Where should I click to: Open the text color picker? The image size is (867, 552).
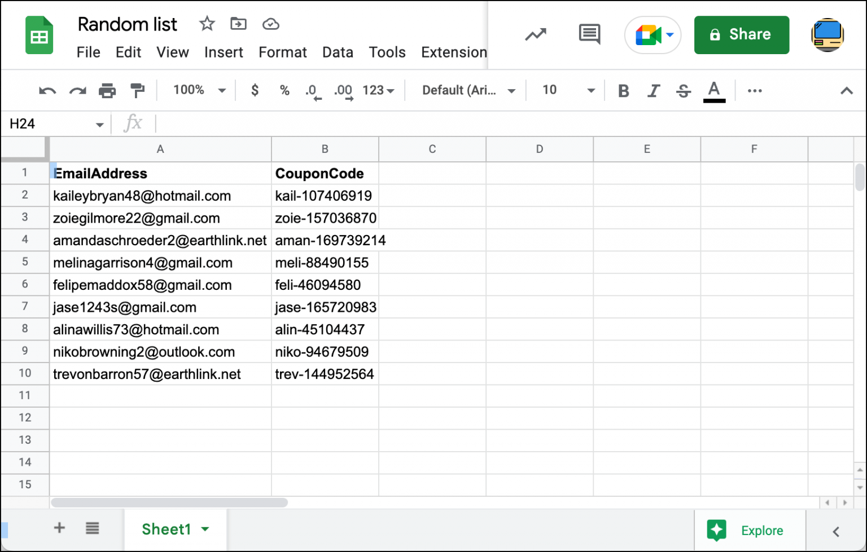click(x=714, y=90)
